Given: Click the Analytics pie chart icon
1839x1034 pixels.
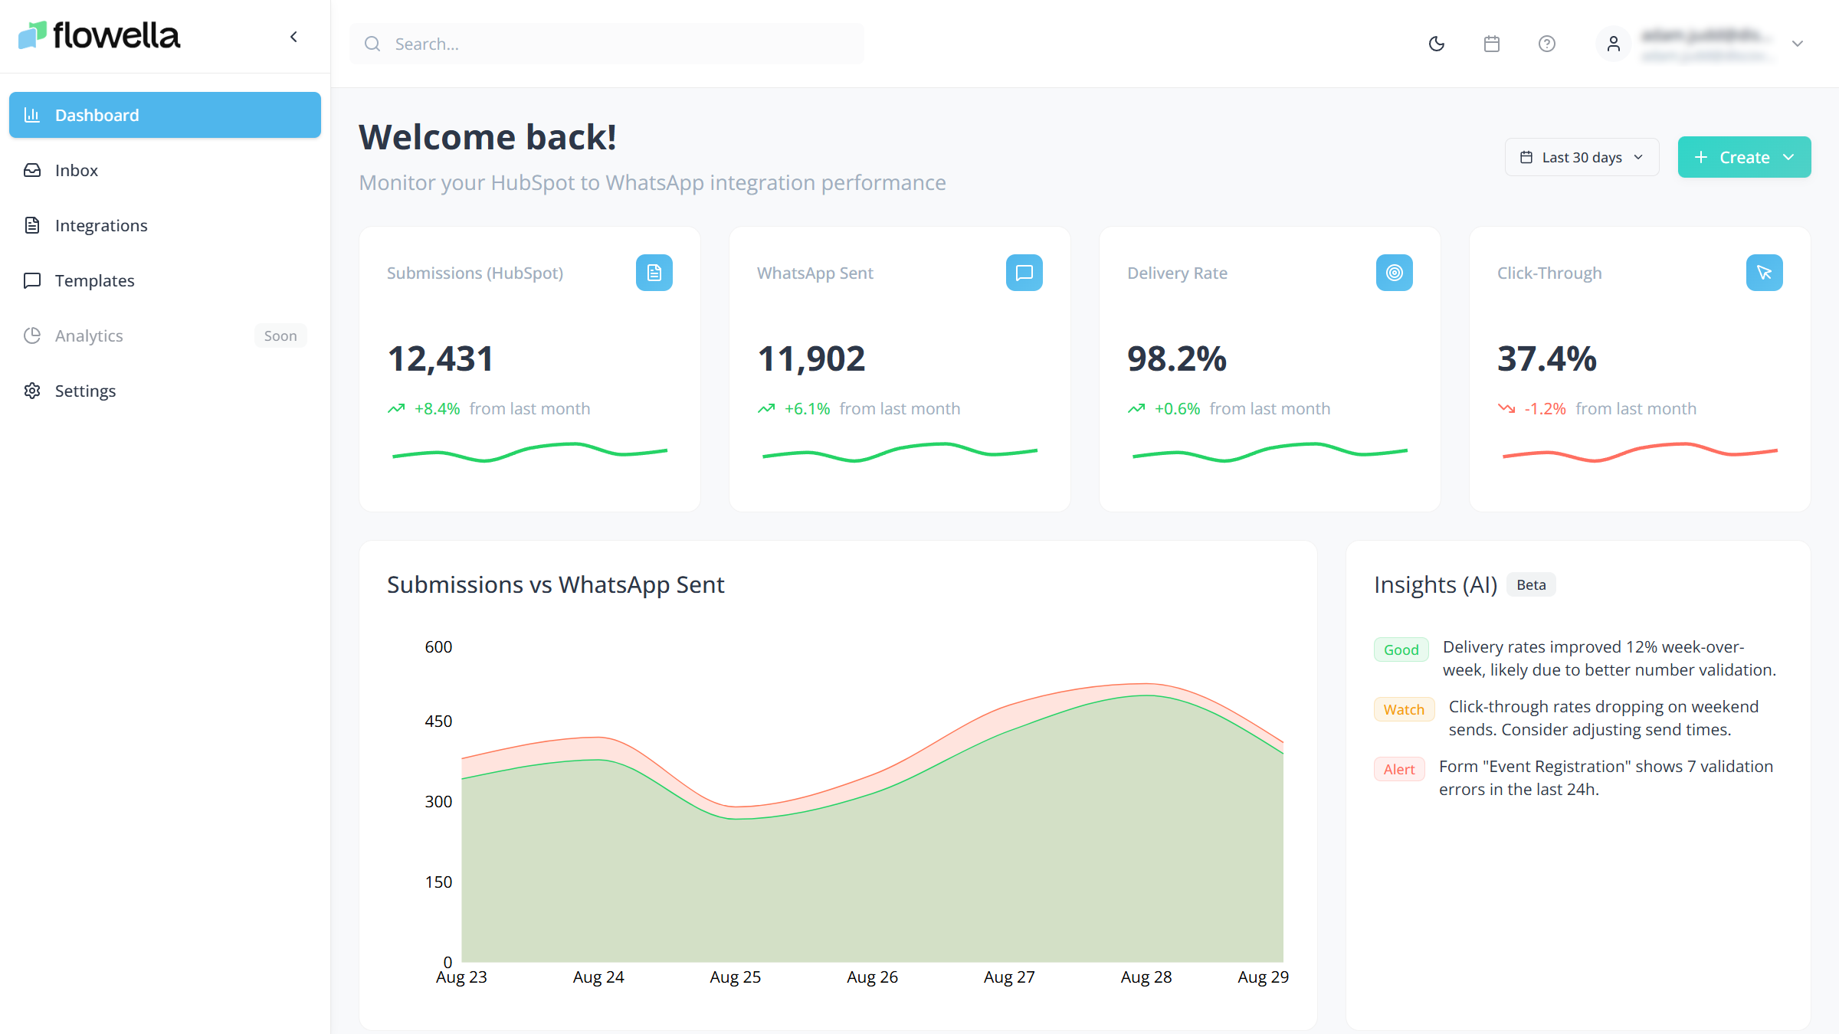Looking at the screenshot, I should [32, 335].
